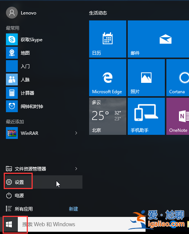The image size is (189, 234).
Task: Select the 电源 Power menu entry
Action: coord(43,195)
